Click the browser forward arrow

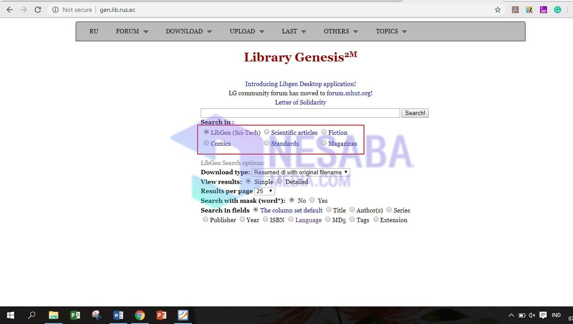[24, 10]
